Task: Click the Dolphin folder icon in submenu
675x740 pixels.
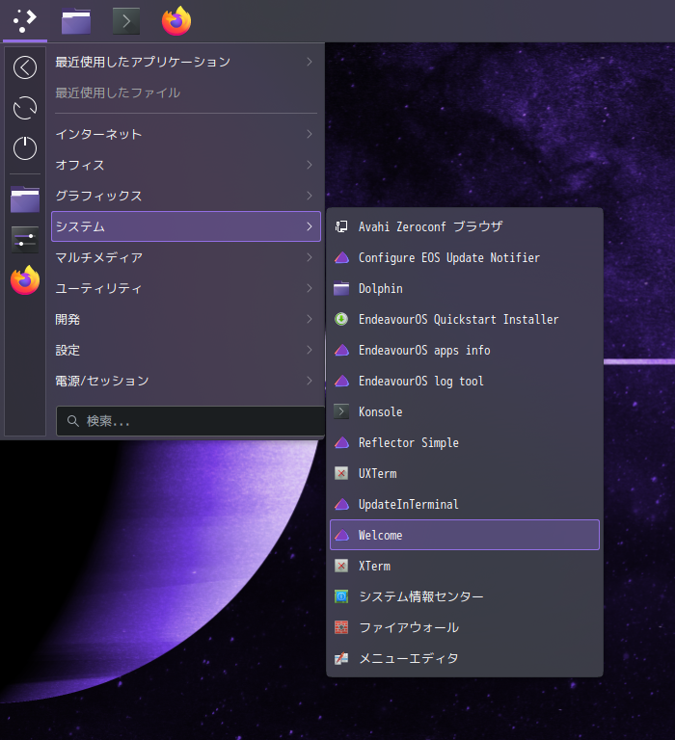Action: pos(341,288)
